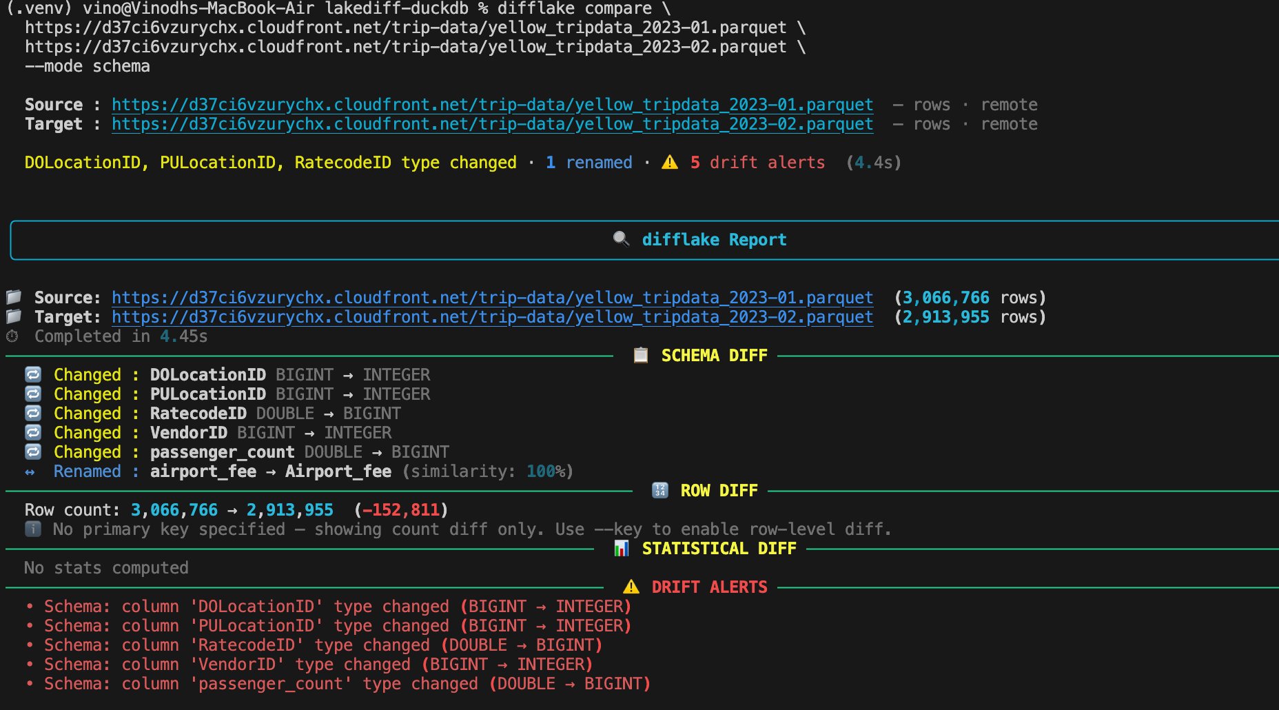Image resolution: width=1279 pixels, height=710 pixels.
Task: Click the prompt 'vino@Vinodhs-MacBook-Air' text
Action: click(198, 9)
